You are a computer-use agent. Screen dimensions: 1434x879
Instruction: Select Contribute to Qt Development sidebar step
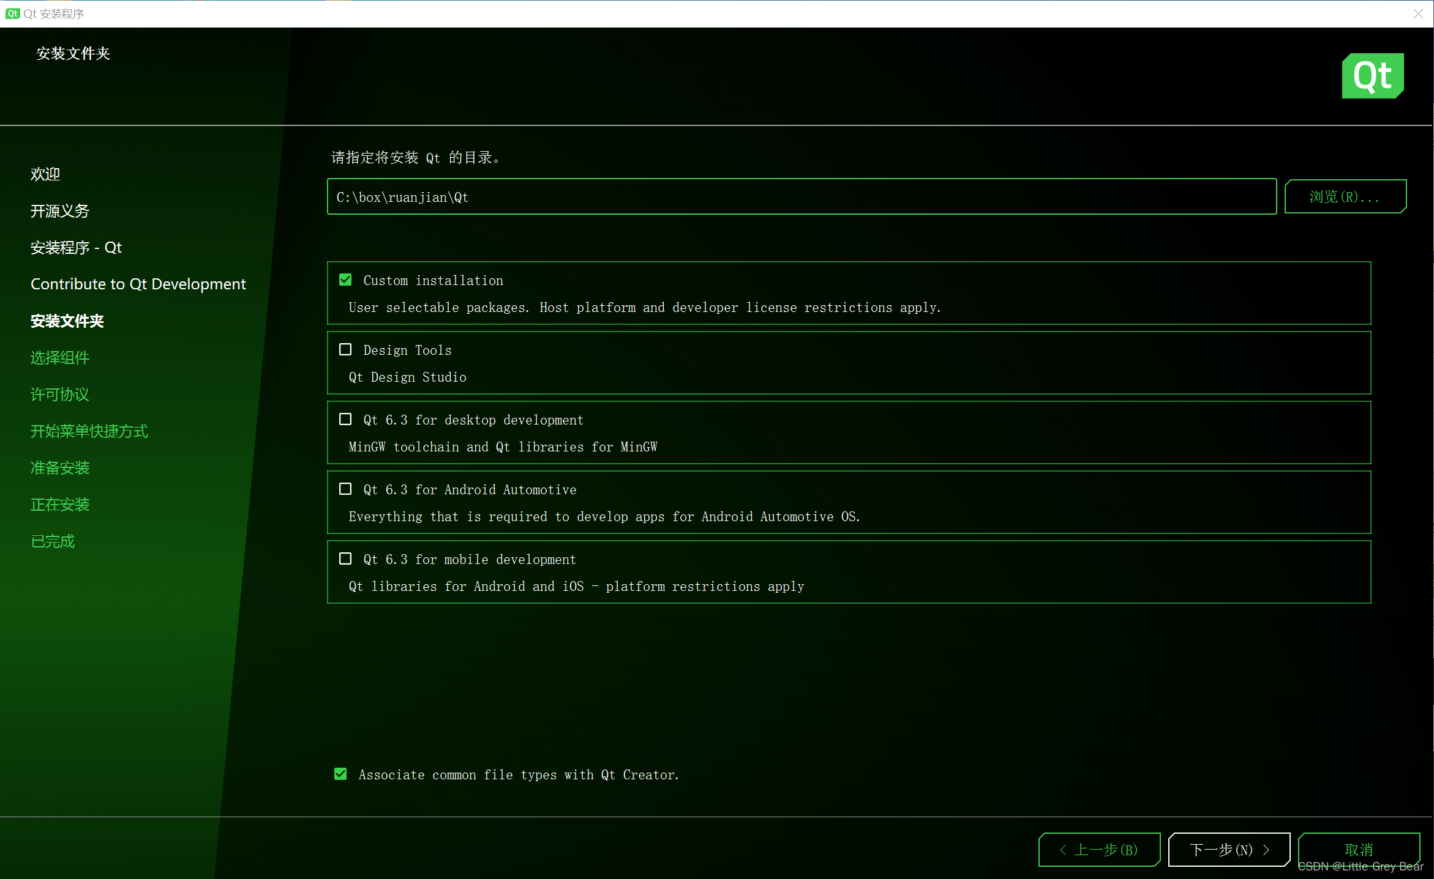pos(138,284)
